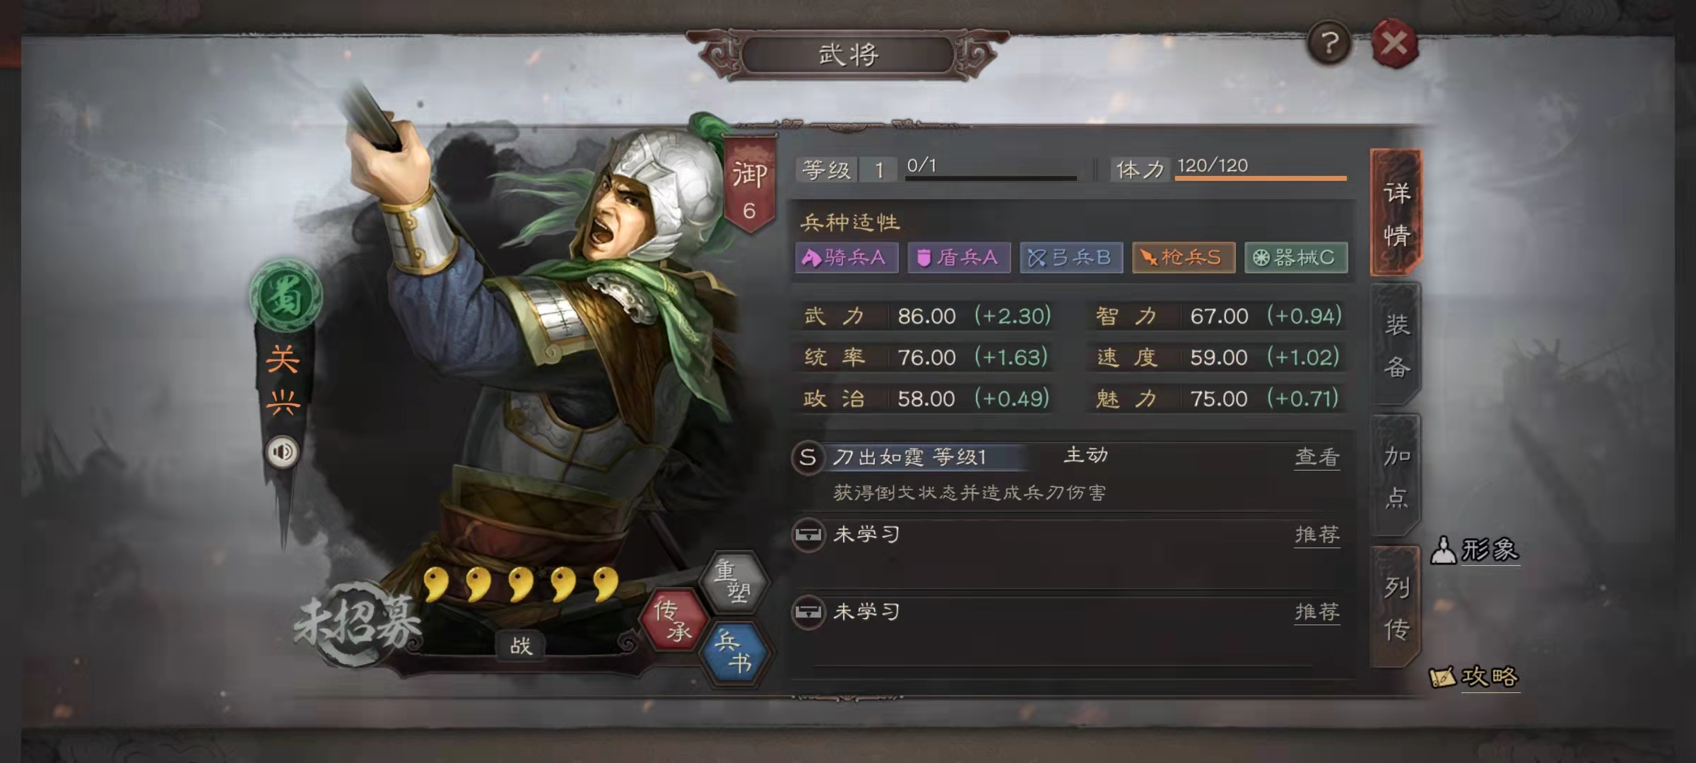The width and height of the screenshot is (1696, 763).
Task: Click 推荐 for the second unlearned skill
Action: pos(1317,612)
